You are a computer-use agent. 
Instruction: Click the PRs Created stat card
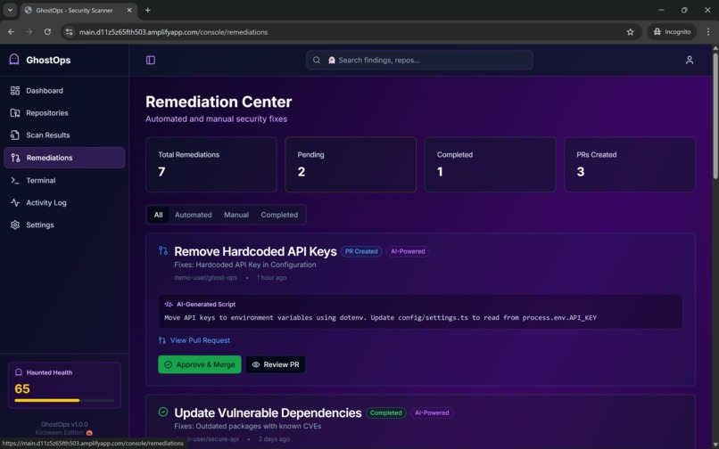(x=630, y=165)
